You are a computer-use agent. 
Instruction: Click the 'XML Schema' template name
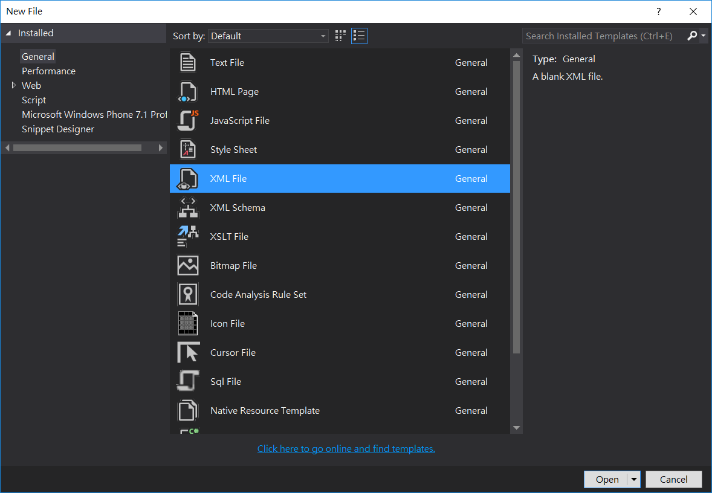pos(238,207)
